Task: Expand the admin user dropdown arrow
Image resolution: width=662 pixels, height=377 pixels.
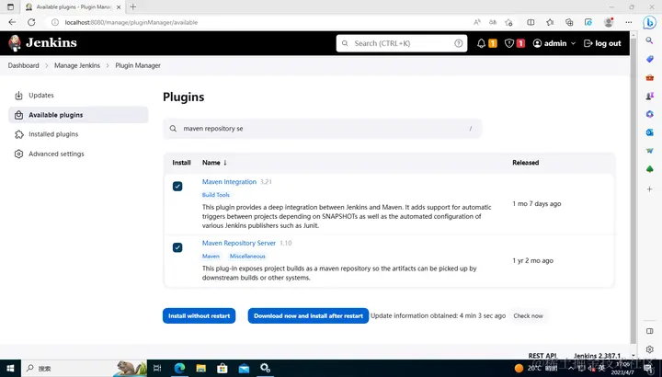Action: pyautogui.click(x=573, y=43)
